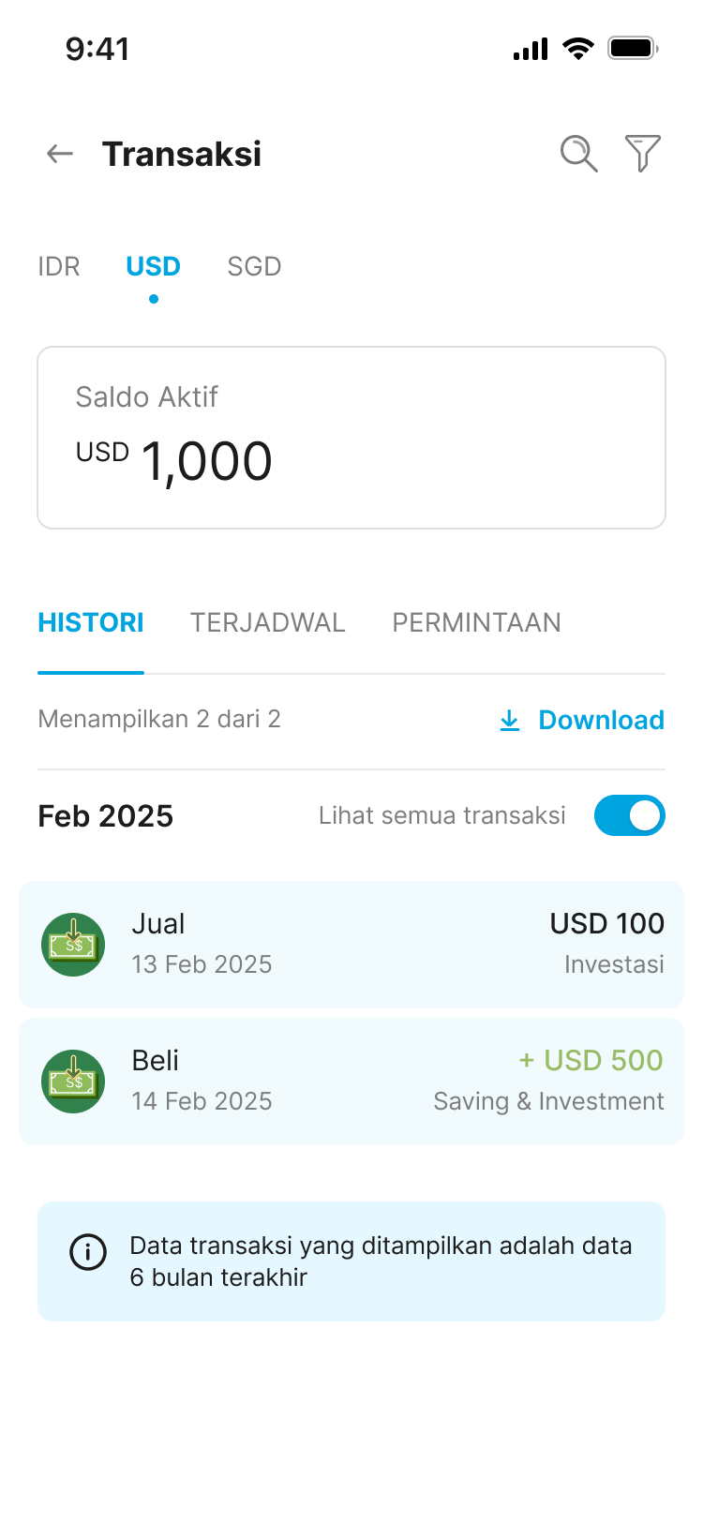Open the TERJADWAL tab
This screenshot has height=1522, width=703.
pyautogui.click(x=267, y=623)
